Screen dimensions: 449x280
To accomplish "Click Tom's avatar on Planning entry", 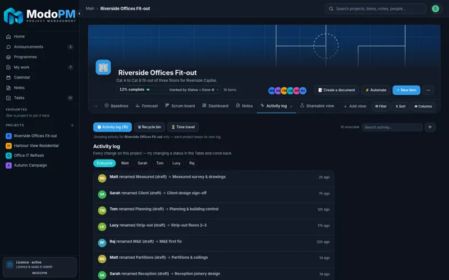I will coord(102,211).
